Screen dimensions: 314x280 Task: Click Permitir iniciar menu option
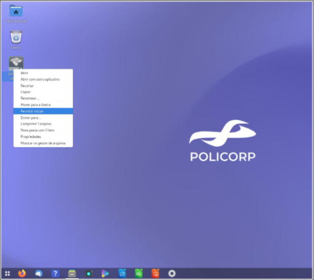click(x=43, y=111)
